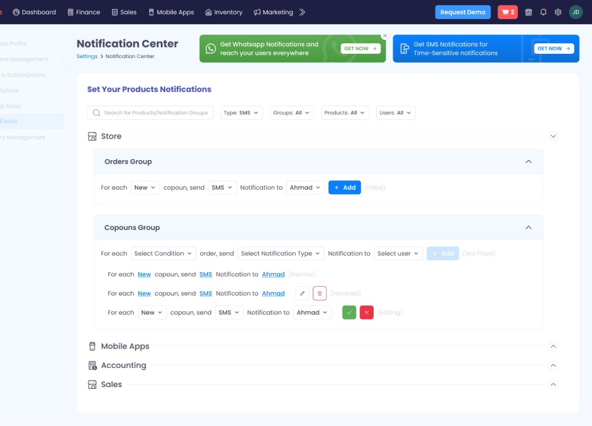Viewport: 592px width, 426px height.
Task: Click the Settings breadcrumb link
Action: tap(87, 56)
